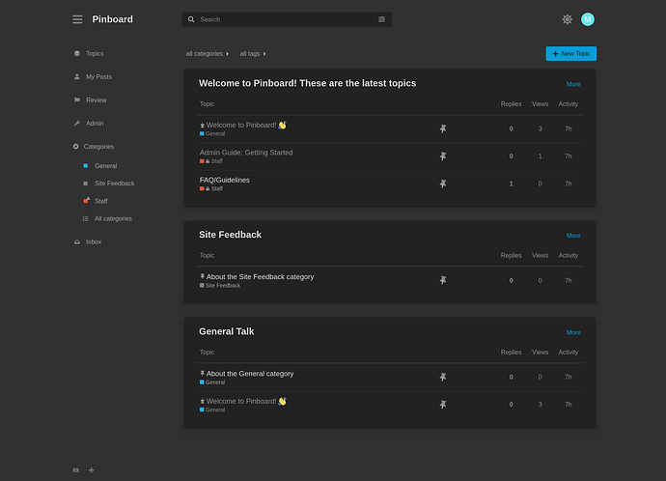
Task: Click pin icon on Admin Guide row
Action: (x=443, y=156)
